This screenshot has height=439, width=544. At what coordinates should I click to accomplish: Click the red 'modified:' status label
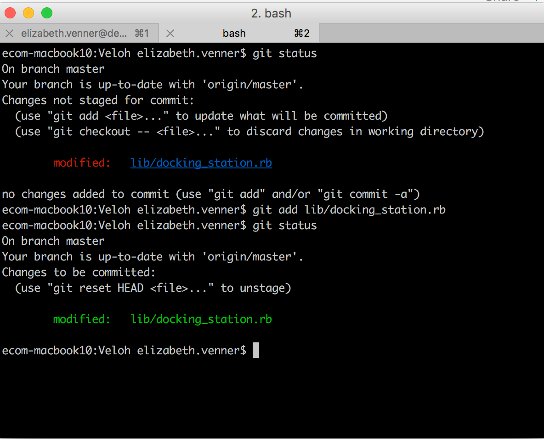click(x=81, y=163)
